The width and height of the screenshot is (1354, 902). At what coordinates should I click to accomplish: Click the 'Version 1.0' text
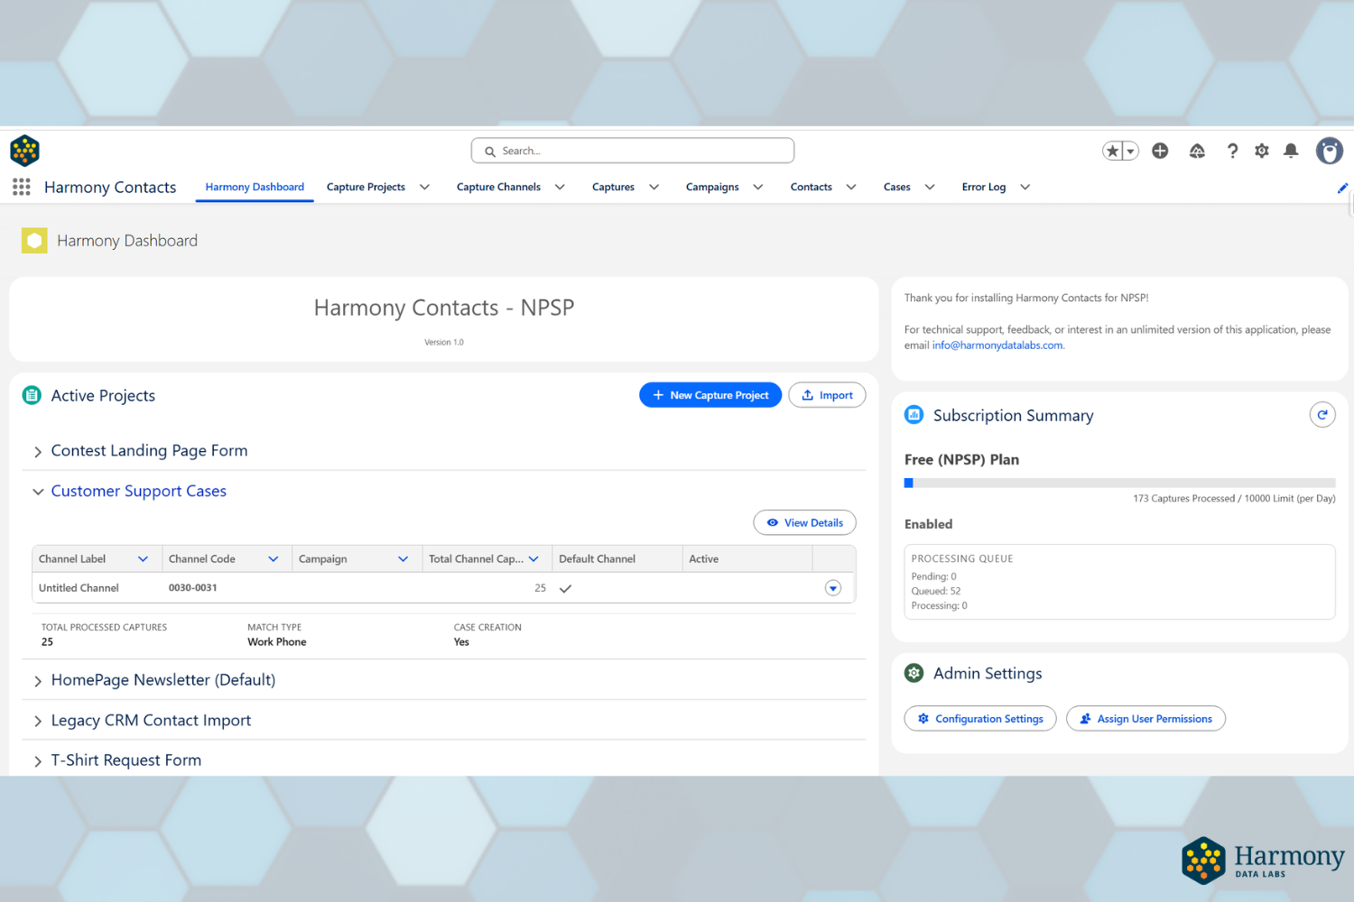(444, 342)
